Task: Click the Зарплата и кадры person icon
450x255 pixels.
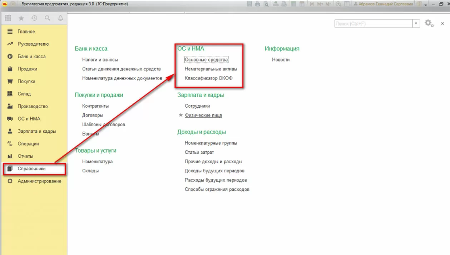Action: point(10,131)
